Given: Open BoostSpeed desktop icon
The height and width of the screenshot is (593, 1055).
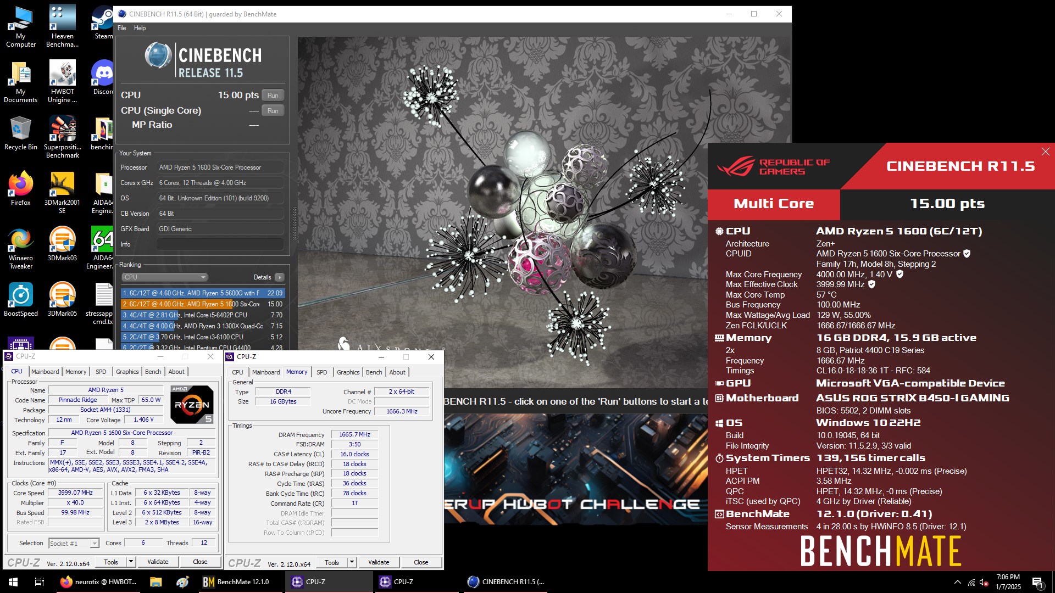Looking at the screenshot, I should pos(21,300).
